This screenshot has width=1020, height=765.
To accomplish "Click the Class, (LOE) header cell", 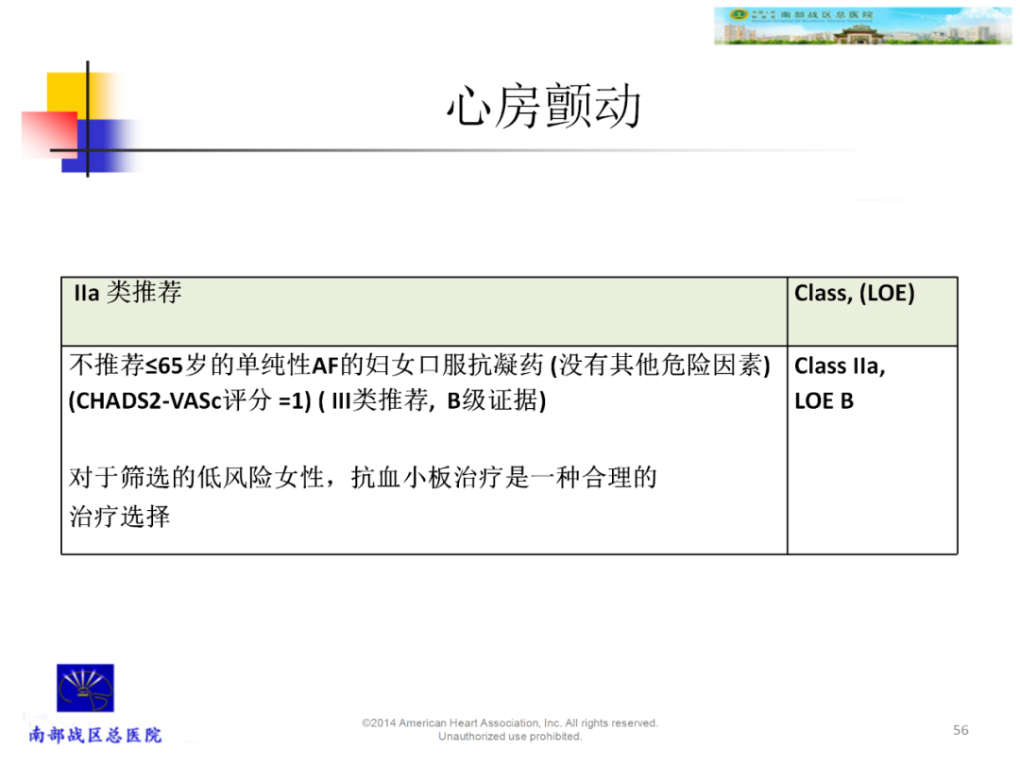I will [854, 294].
